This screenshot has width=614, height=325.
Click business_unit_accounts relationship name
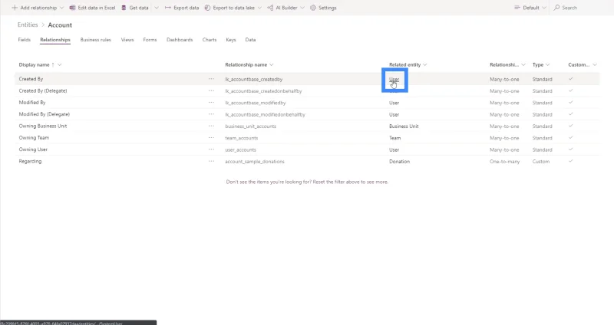tap(251, 126)
